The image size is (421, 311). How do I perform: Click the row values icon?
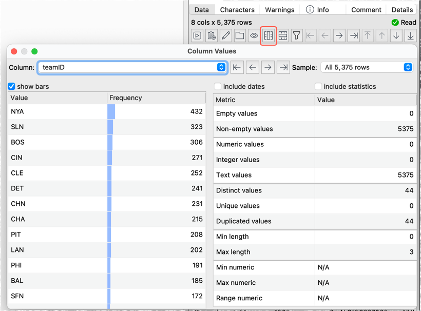(283, 35)
